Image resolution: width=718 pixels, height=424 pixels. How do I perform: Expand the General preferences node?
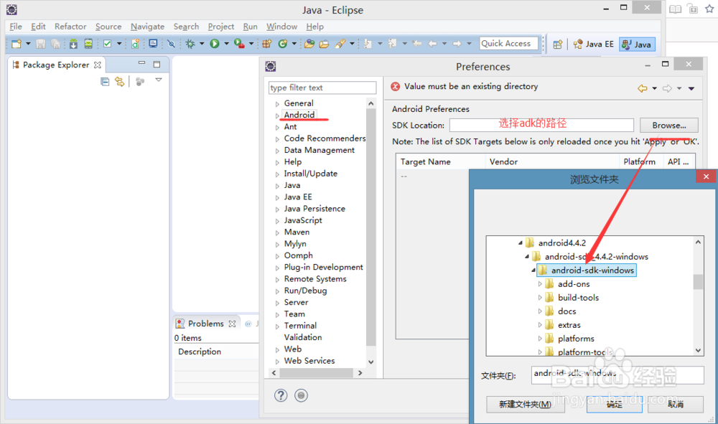coord(277,104)
